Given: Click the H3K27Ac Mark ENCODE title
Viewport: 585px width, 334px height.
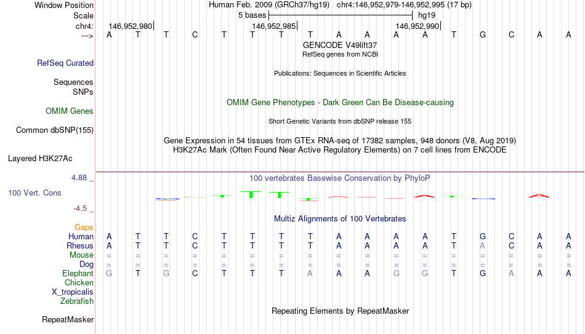Looking at the screenshot, I should [340, 150].
